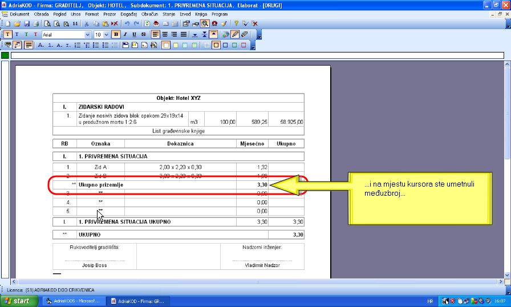Click the A. lettered numbering icon
This screenshot has width=511, height=307.
tap(40, 45)
